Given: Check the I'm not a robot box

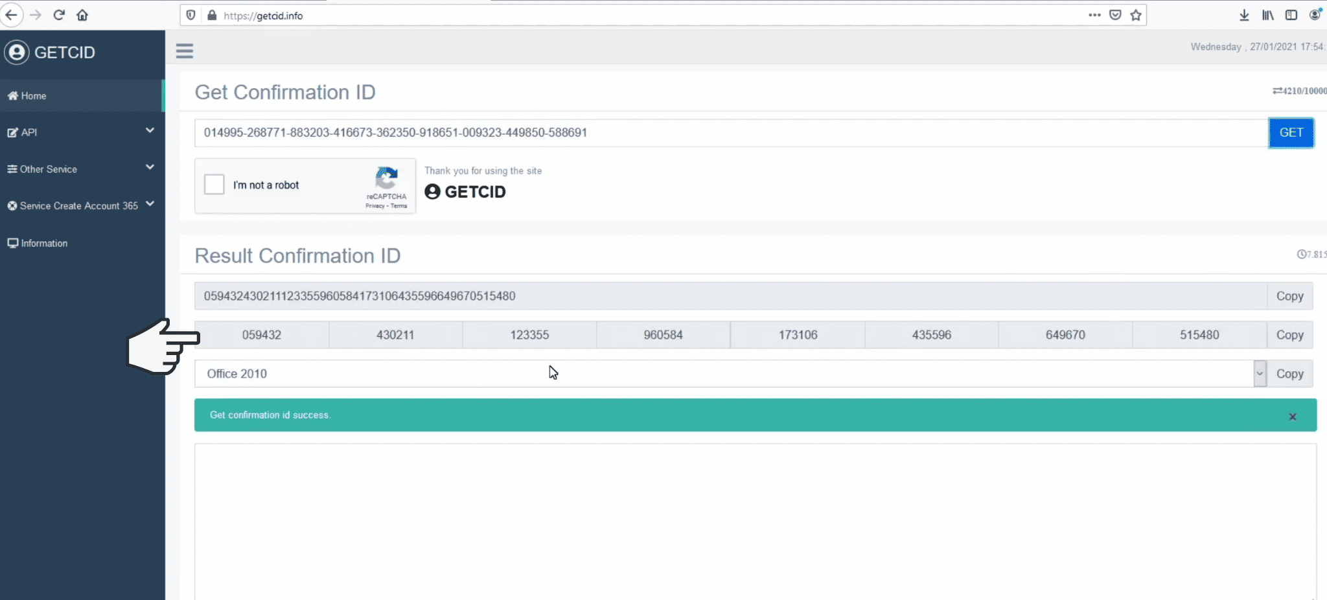Looking at the screenshot, I should pos(214,185).
